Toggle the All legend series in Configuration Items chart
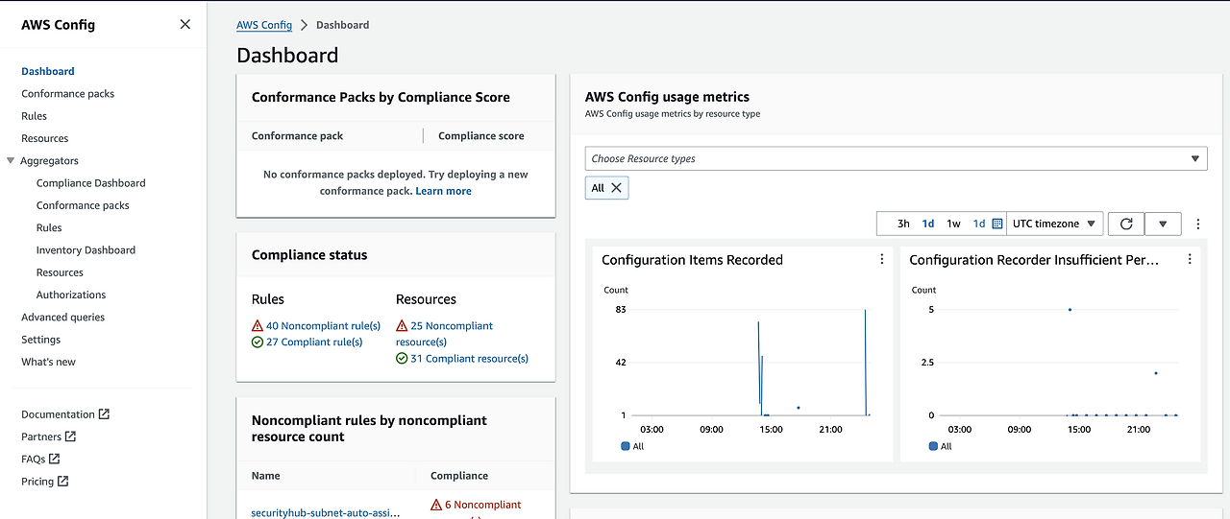The image size is (1230, 519). click(x=632, y=446)
